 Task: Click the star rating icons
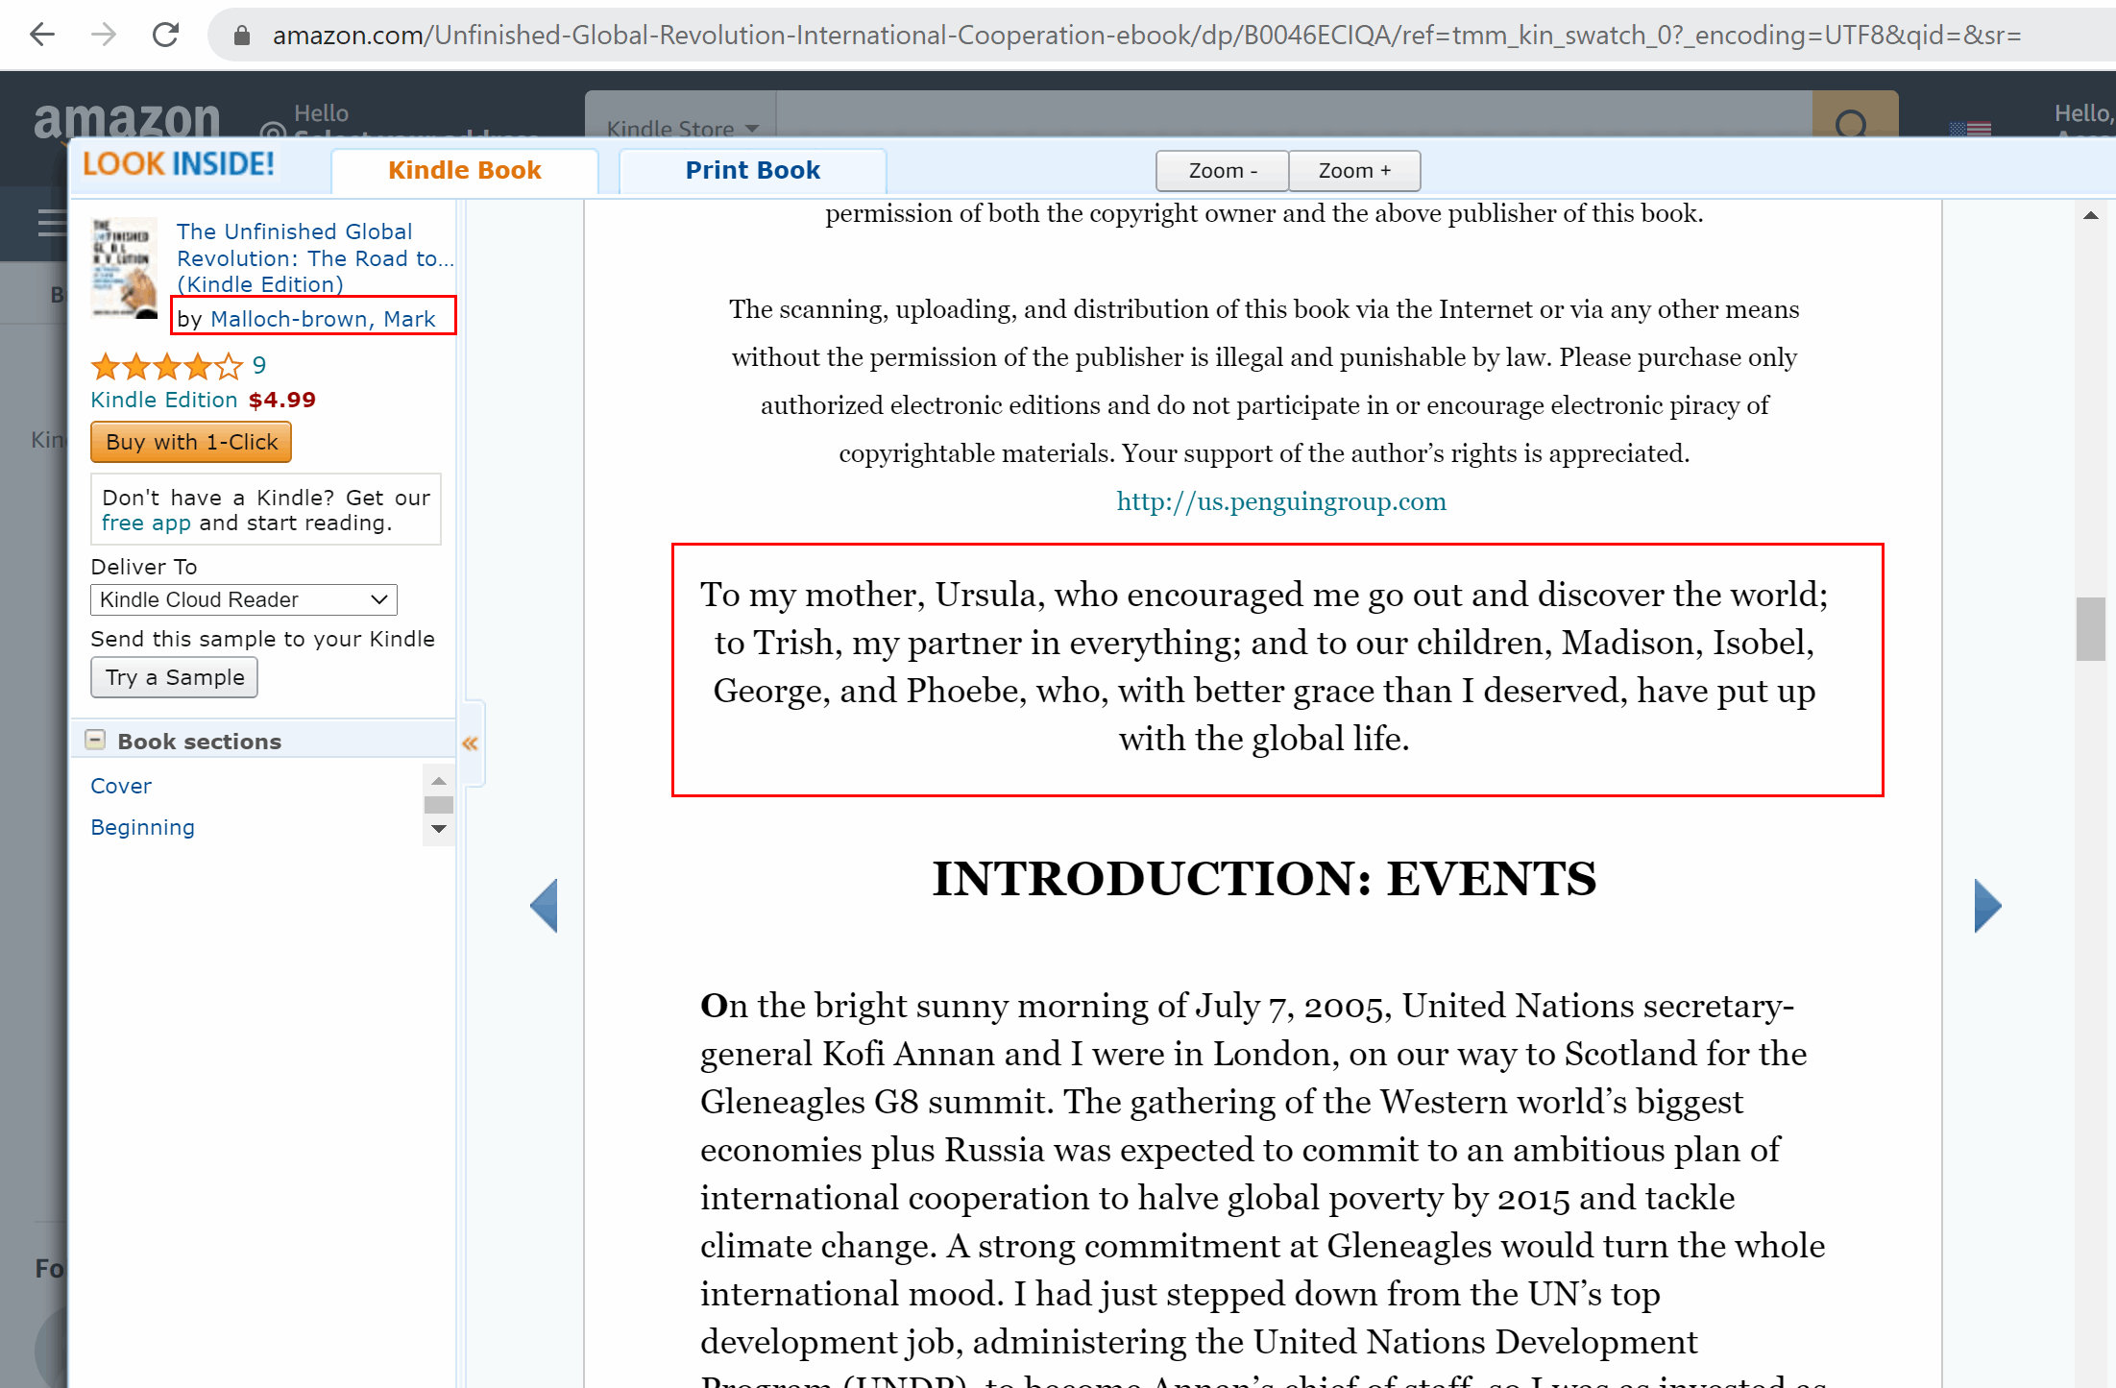tap(166, 366)
